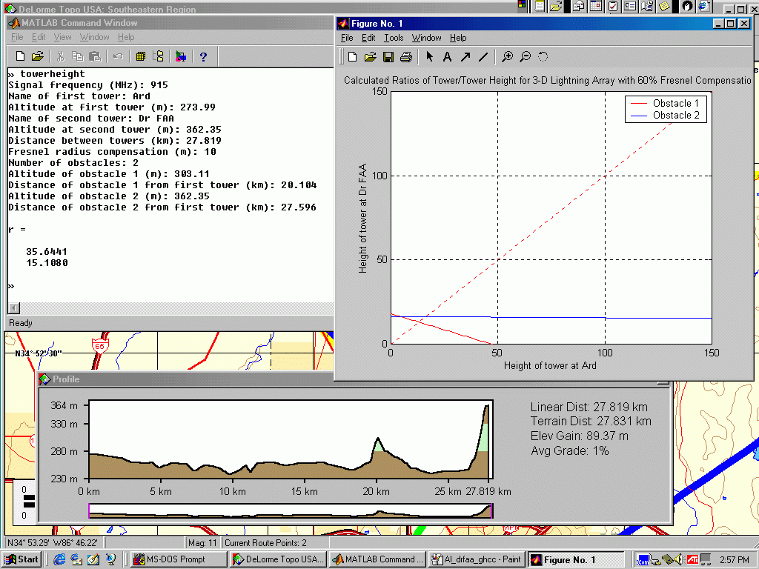Click the 'Mag: 11' status bar field
Screen dimensions: 759x569
[202, 543]
